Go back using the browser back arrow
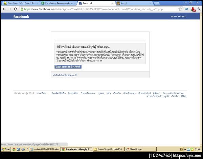 (4, 9)
